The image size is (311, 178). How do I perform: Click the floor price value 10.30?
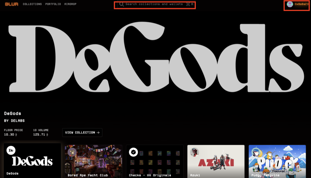(9, 135)
